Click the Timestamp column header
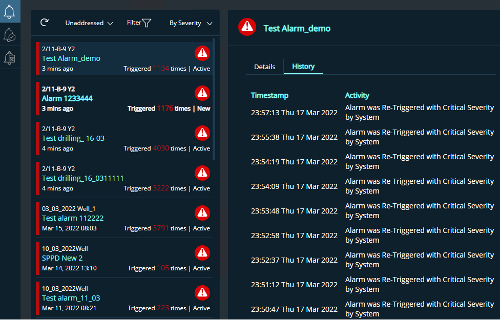The height and width of the screenshot is (320, 500). (x=269, y=95)
